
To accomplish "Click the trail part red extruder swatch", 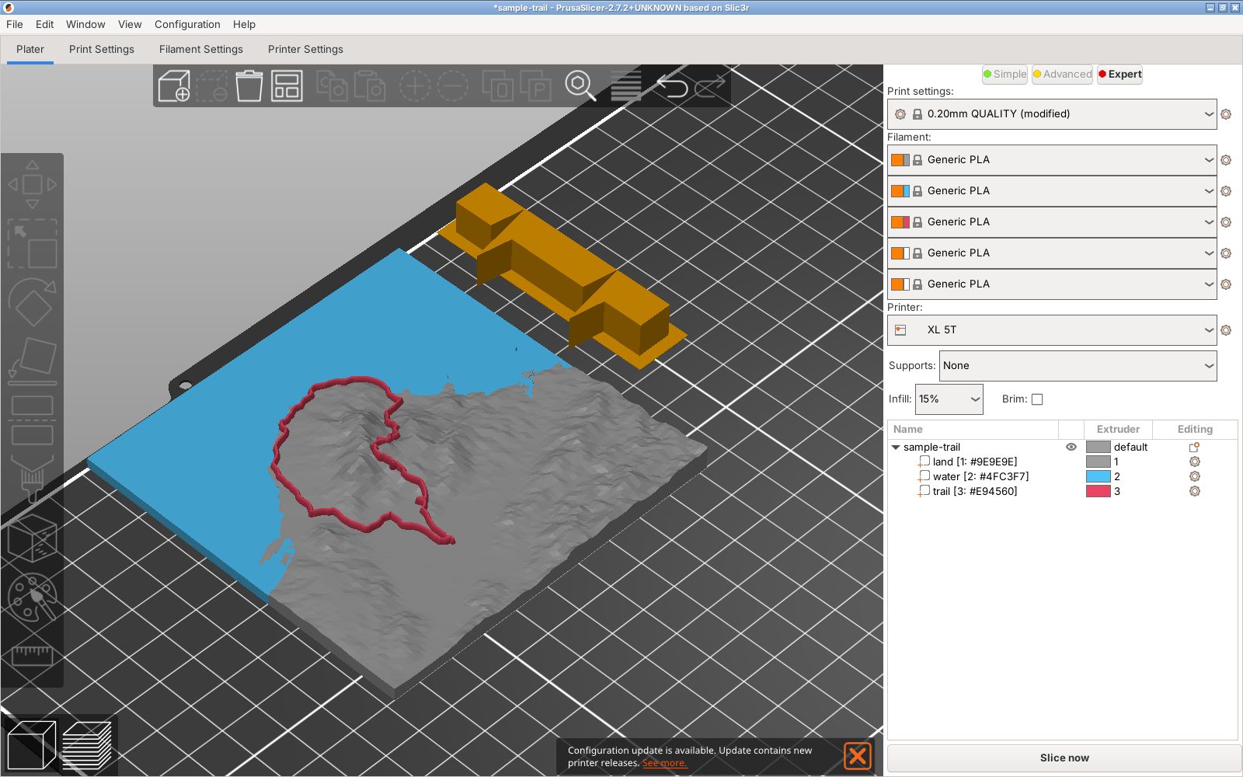I will pos(1099,491).
